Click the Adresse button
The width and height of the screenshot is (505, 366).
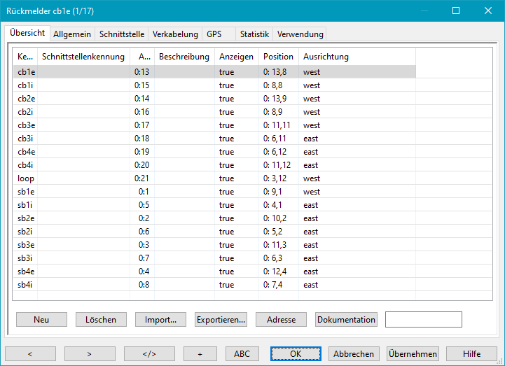coord(281,319)
